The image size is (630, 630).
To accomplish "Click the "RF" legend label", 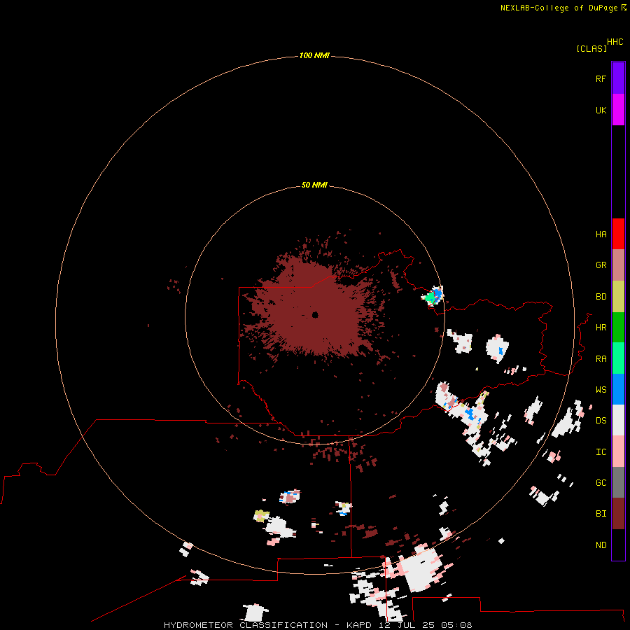I will pyautogui.click(x=601, y=78).
